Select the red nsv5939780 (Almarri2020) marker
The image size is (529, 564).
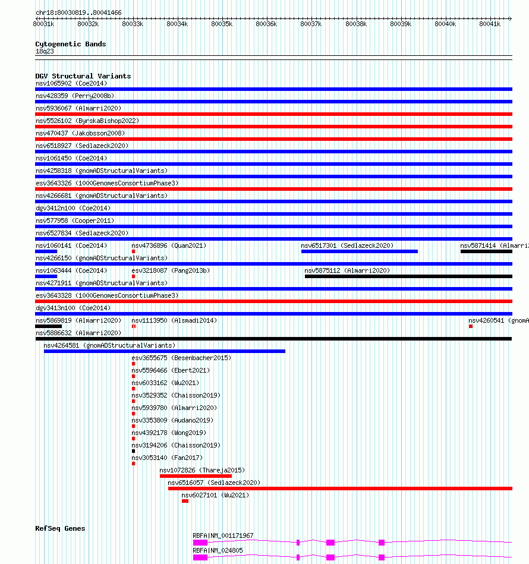point(133,414)
